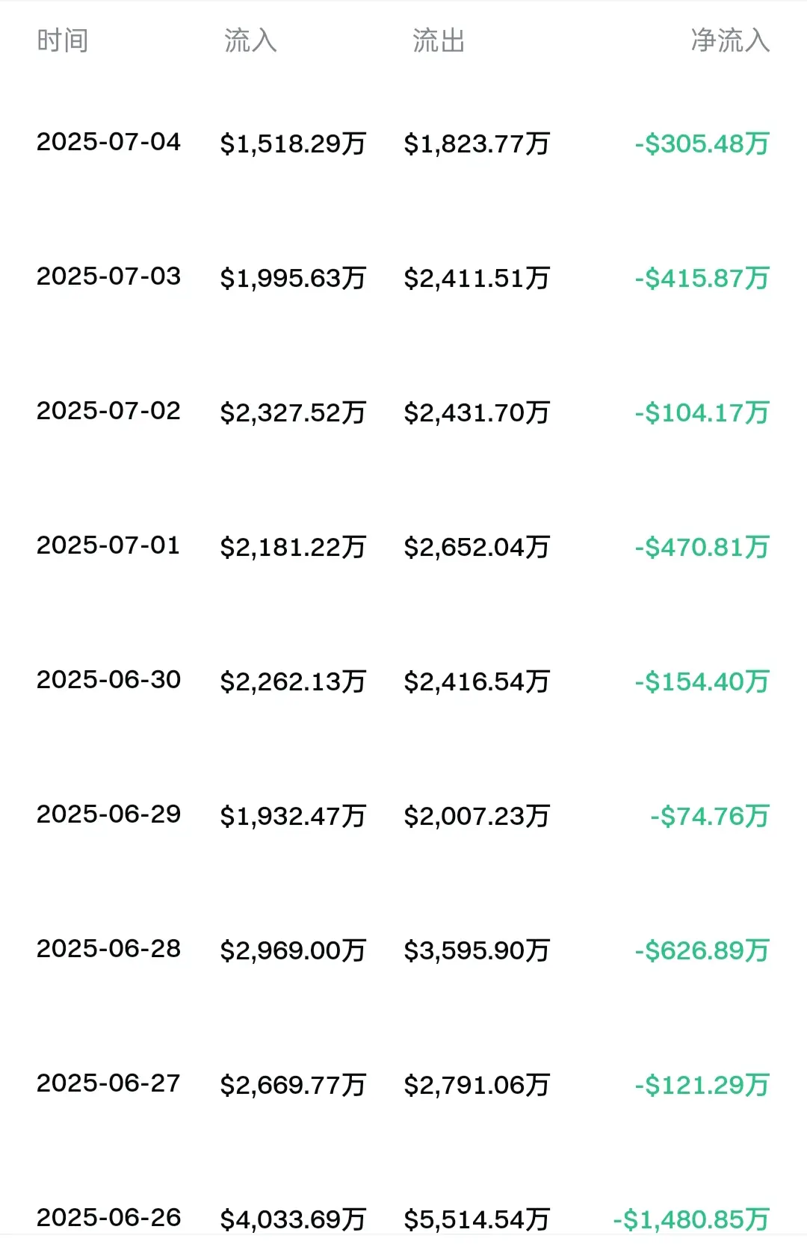This screenshot has height=1244, width=807.
Task: Open the 2025-06-30 date row
Action: click(x=403, y=681)
